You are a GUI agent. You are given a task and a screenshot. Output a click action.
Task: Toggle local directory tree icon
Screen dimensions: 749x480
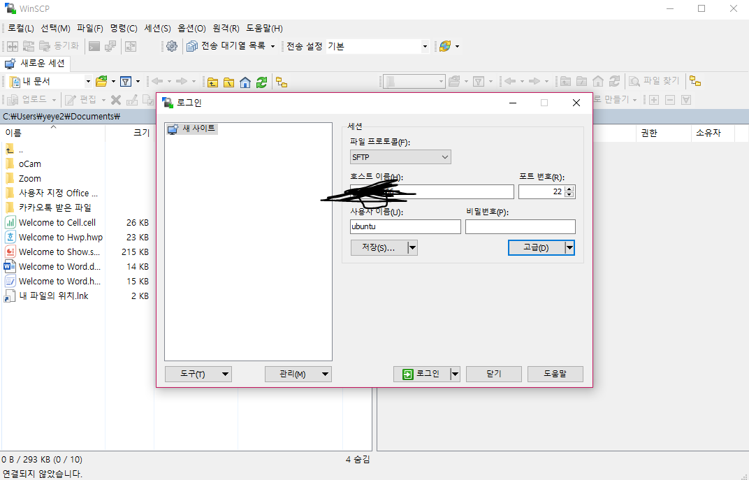[282, 82]
